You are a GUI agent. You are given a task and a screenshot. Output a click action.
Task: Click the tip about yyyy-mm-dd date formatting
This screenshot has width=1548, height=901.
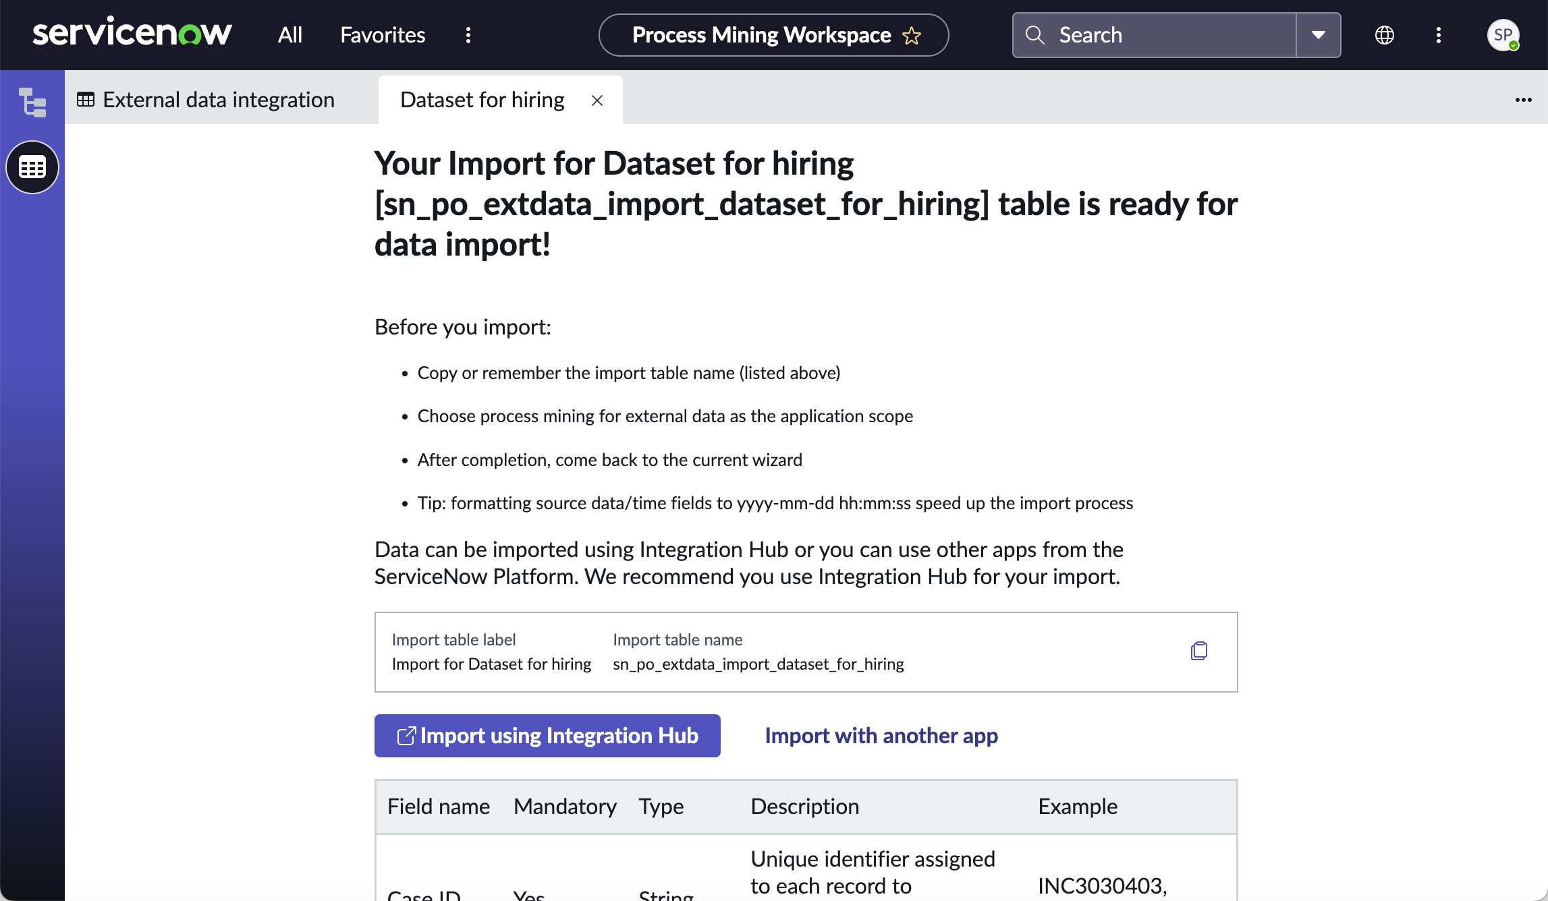point(775,503)
